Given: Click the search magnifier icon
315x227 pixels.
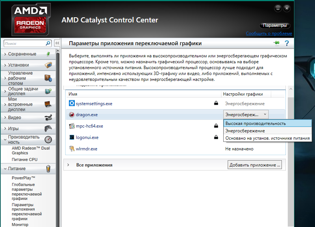Looking at the screenshot, I should click(x=48, y=43).
